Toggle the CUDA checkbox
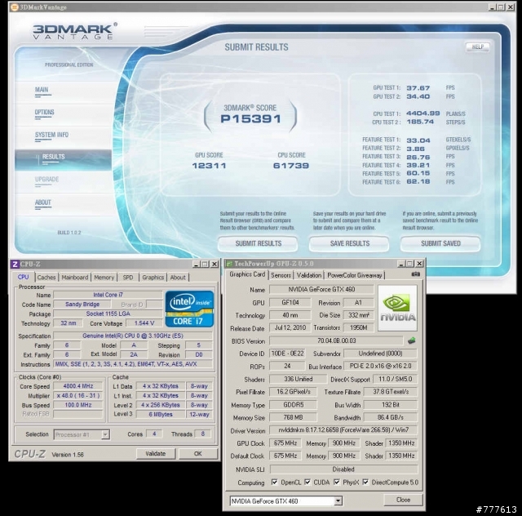The image size is (522, 516). coord(307,482)
